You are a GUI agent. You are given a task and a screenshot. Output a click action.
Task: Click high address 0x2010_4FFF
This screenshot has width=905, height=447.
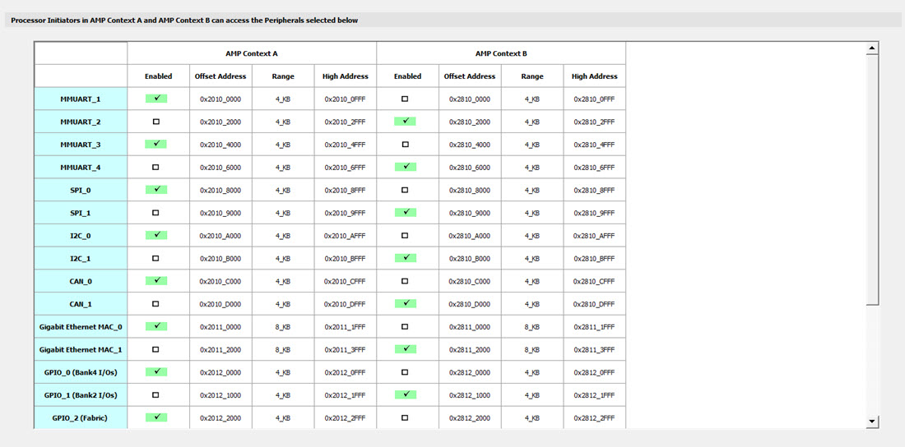[x=346, y=145]
